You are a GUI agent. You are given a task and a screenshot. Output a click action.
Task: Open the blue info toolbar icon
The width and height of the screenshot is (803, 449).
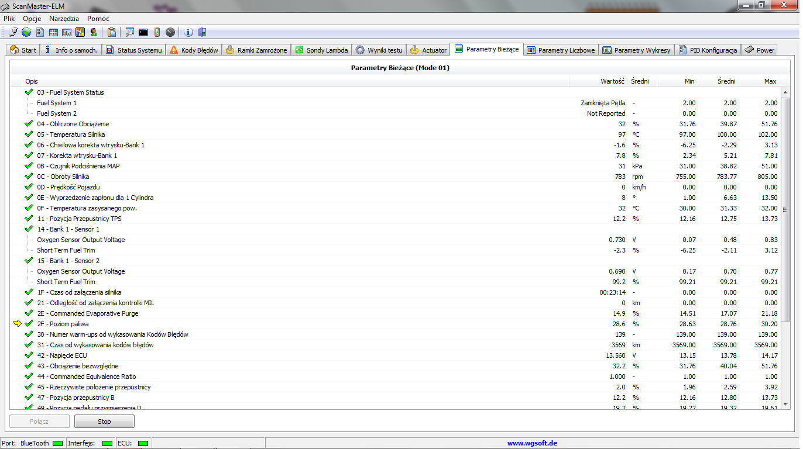pyautogui.click(x=188, y=32)
